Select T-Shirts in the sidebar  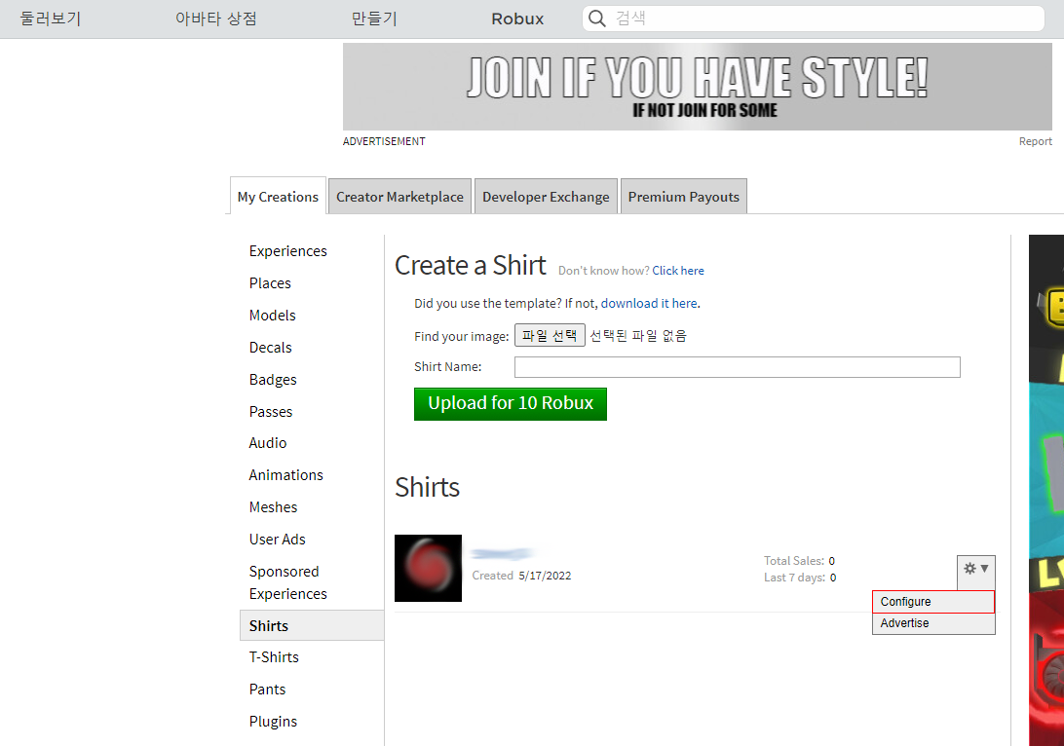pyautogui.click(x=274, y=657)
